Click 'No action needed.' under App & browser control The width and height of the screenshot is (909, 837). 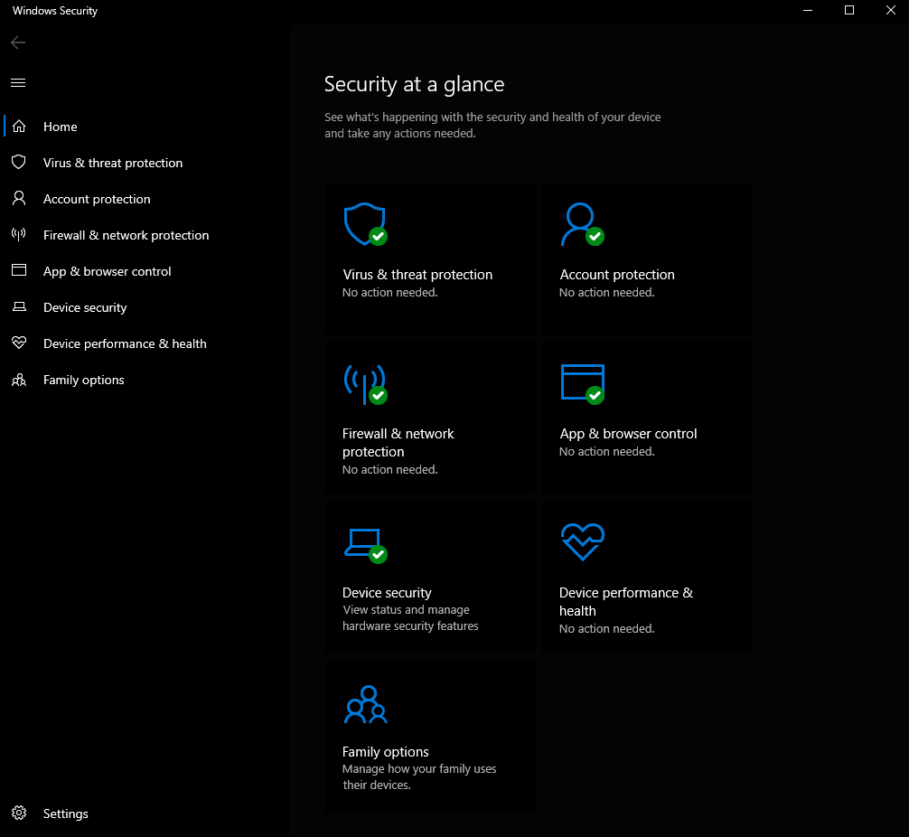(x=607, y=451)
